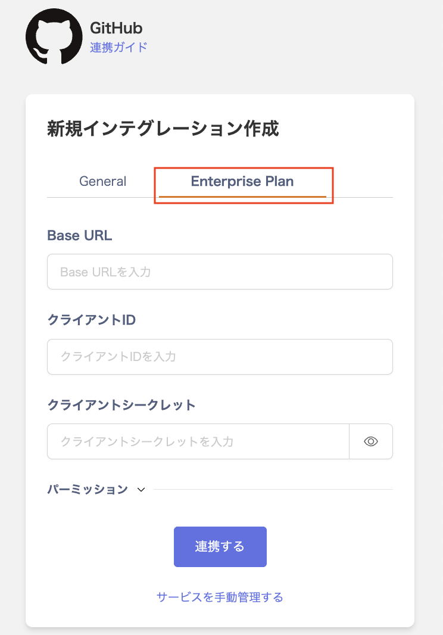Viewport: 443px width, 635px height.
Task: Click the GitHub title text
Action: pos(116,28)
